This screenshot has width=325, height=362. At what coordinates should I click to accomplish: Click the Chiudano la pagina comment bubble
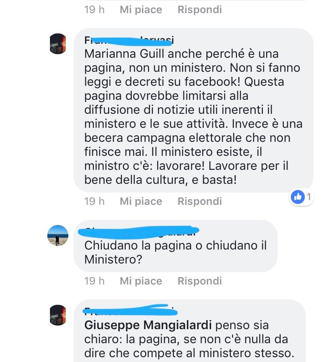tap(176, 246)
